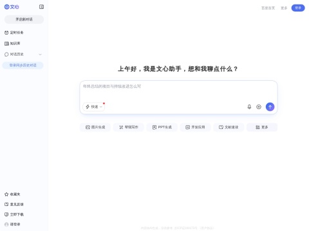
Task: Click the 文心 logo
Action: (12, 7)
